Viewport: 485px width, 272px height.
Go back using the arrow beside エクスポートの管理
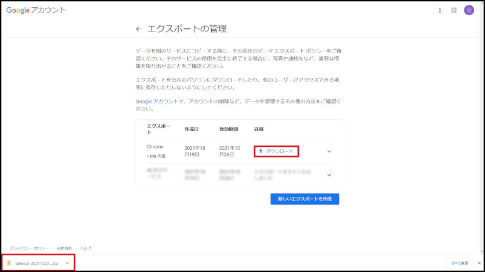tap(138, 28)
